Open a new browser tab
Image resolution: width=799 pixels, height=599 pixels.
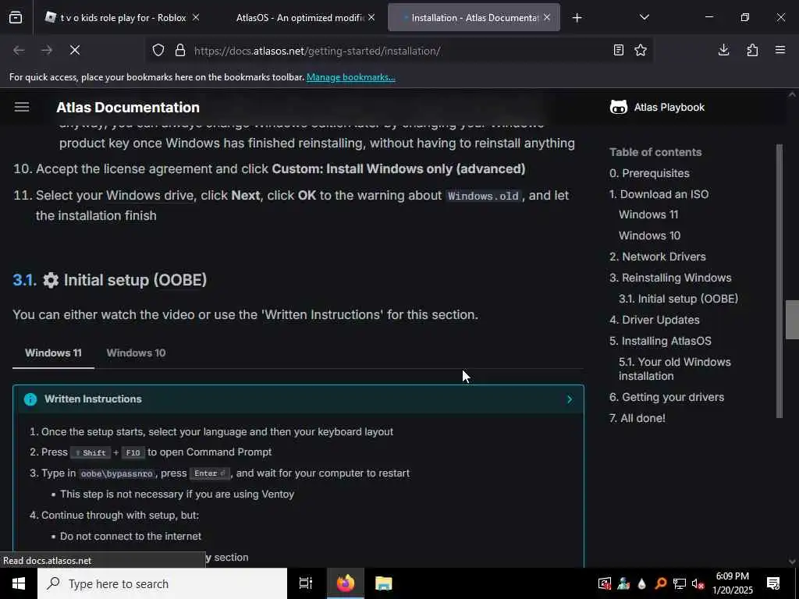point(577,18)
